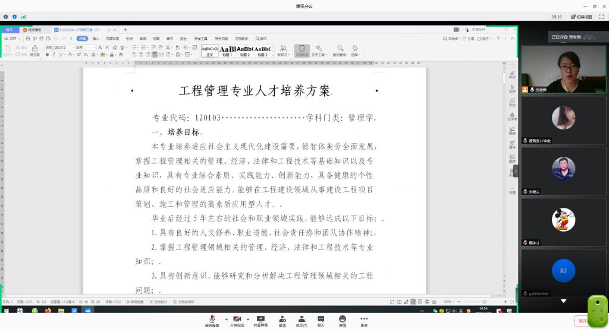Open the 表情 emoji reactions

point(343,320)
